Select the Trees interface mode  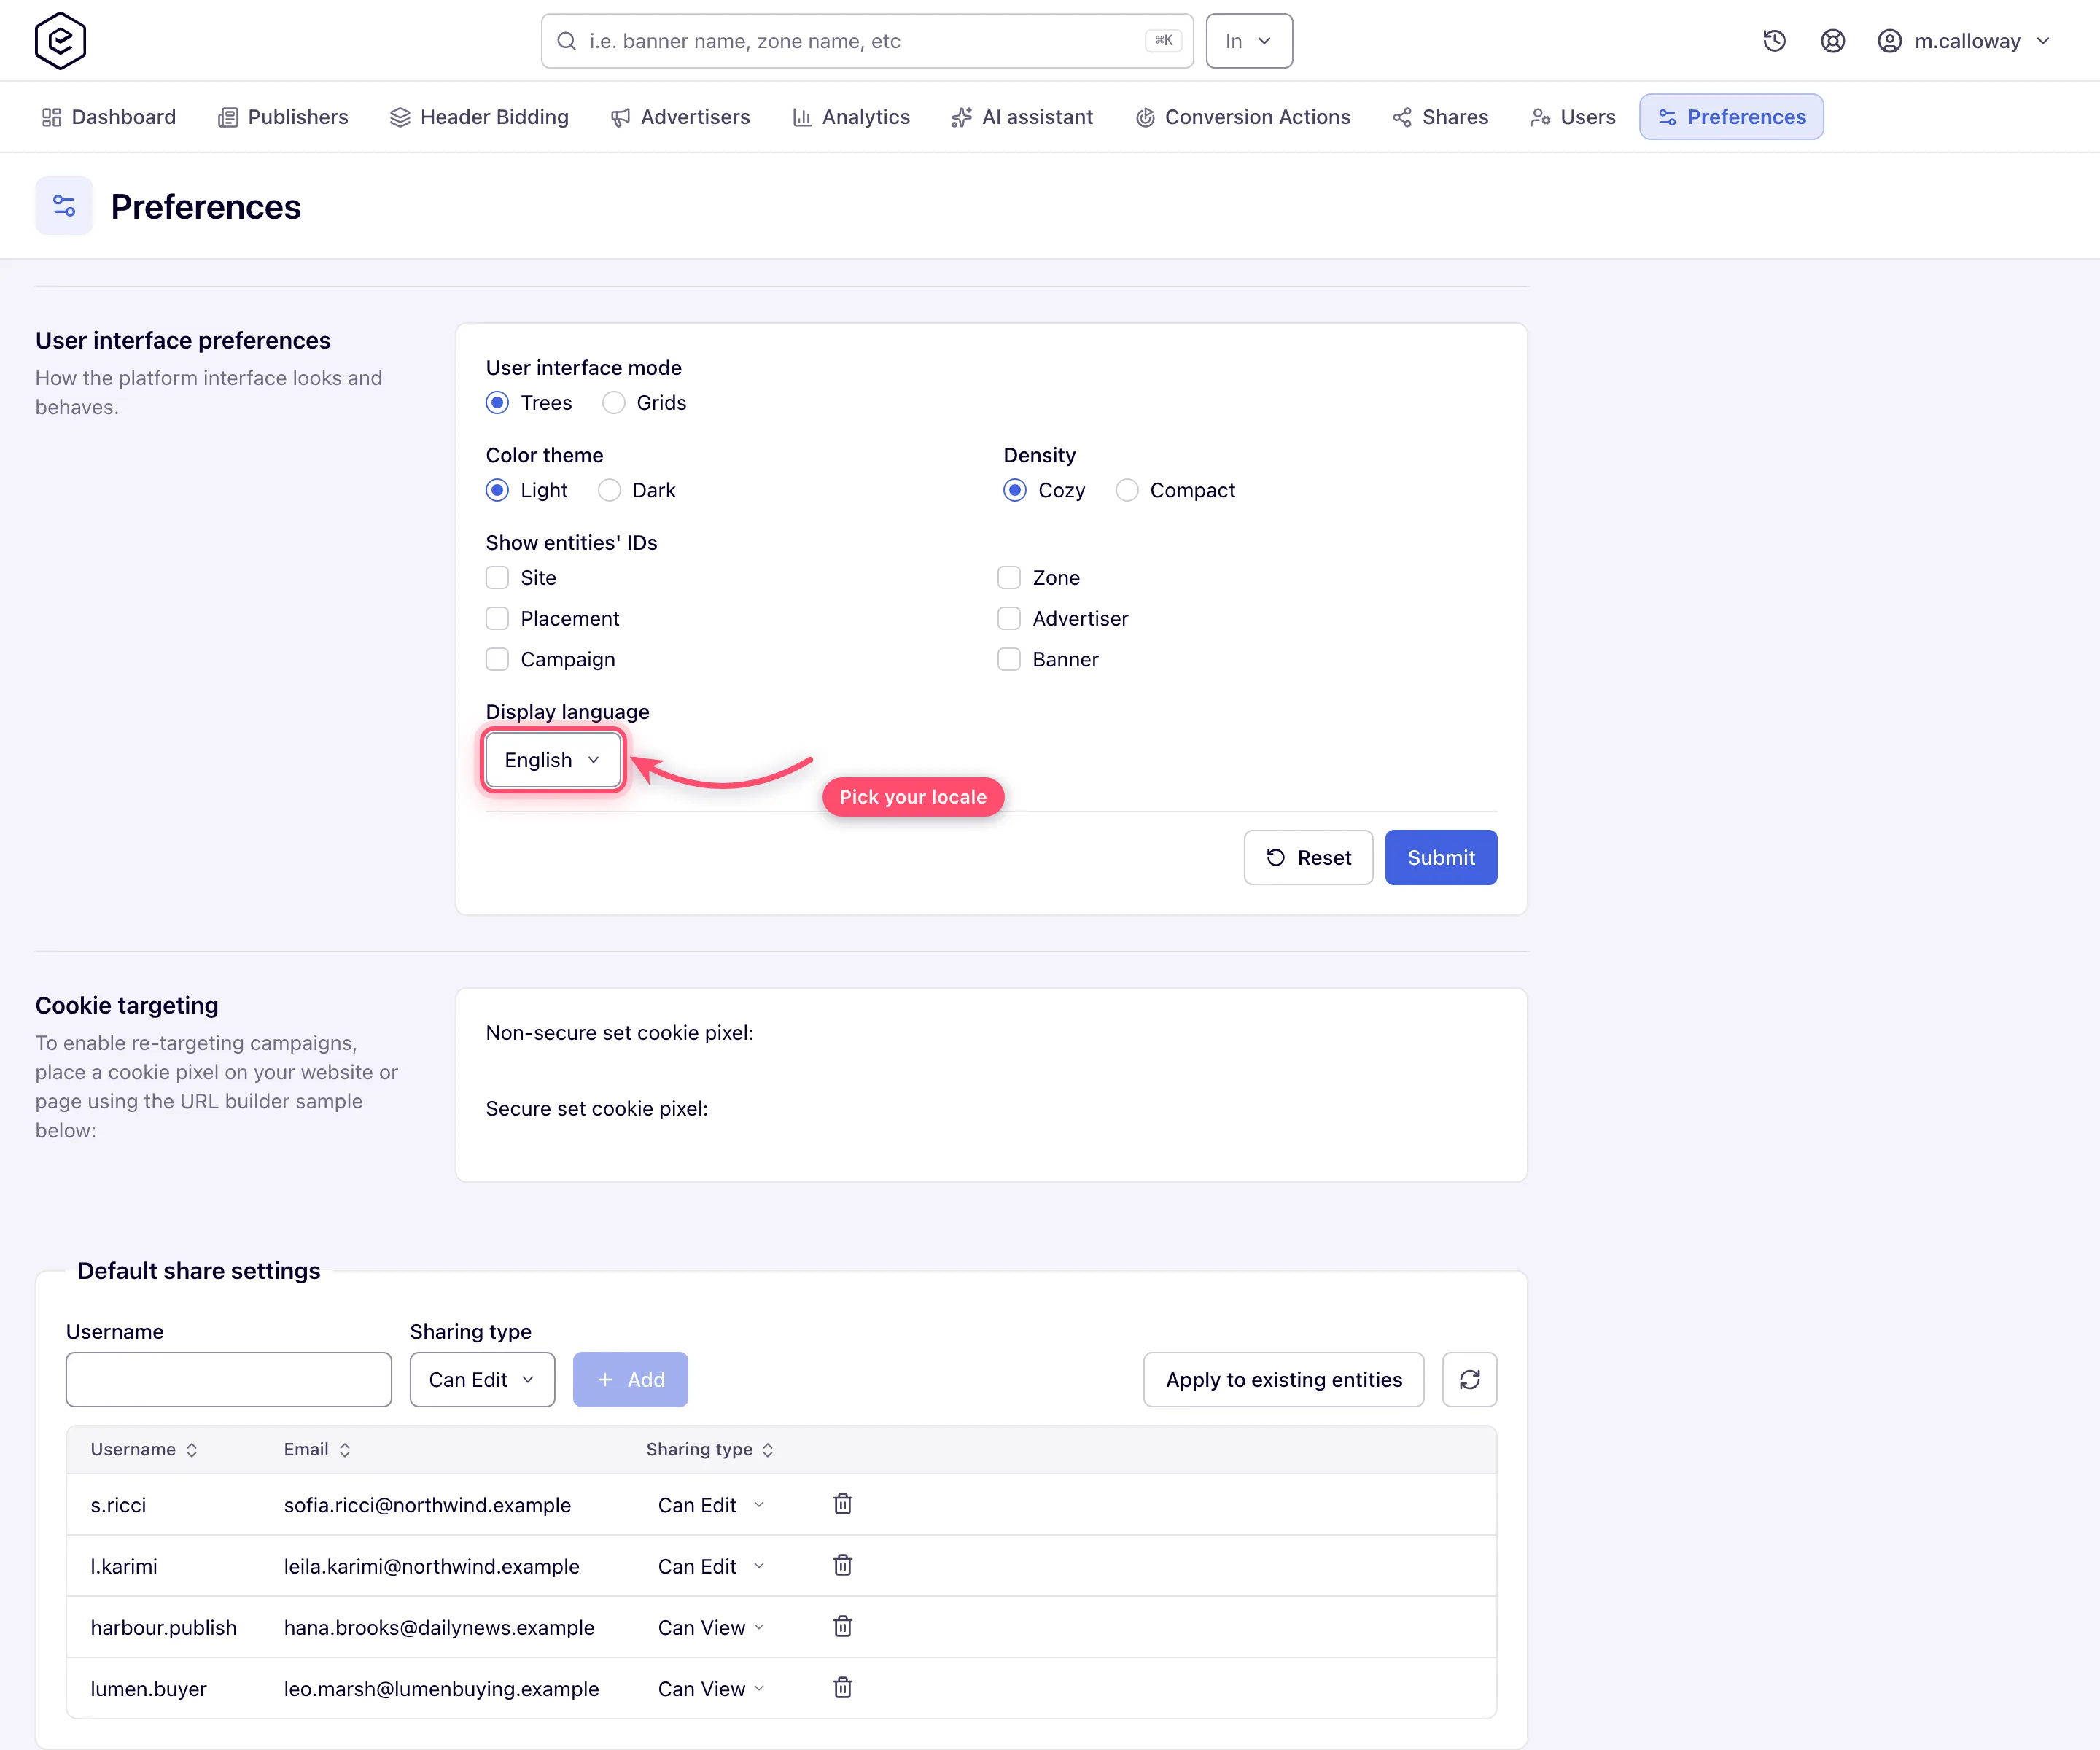pos(497,403)
